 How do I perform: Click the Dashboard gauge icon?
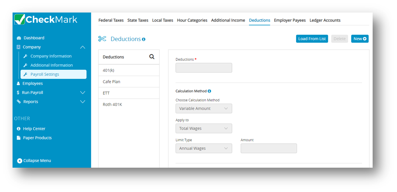click(x=19, y=38)
